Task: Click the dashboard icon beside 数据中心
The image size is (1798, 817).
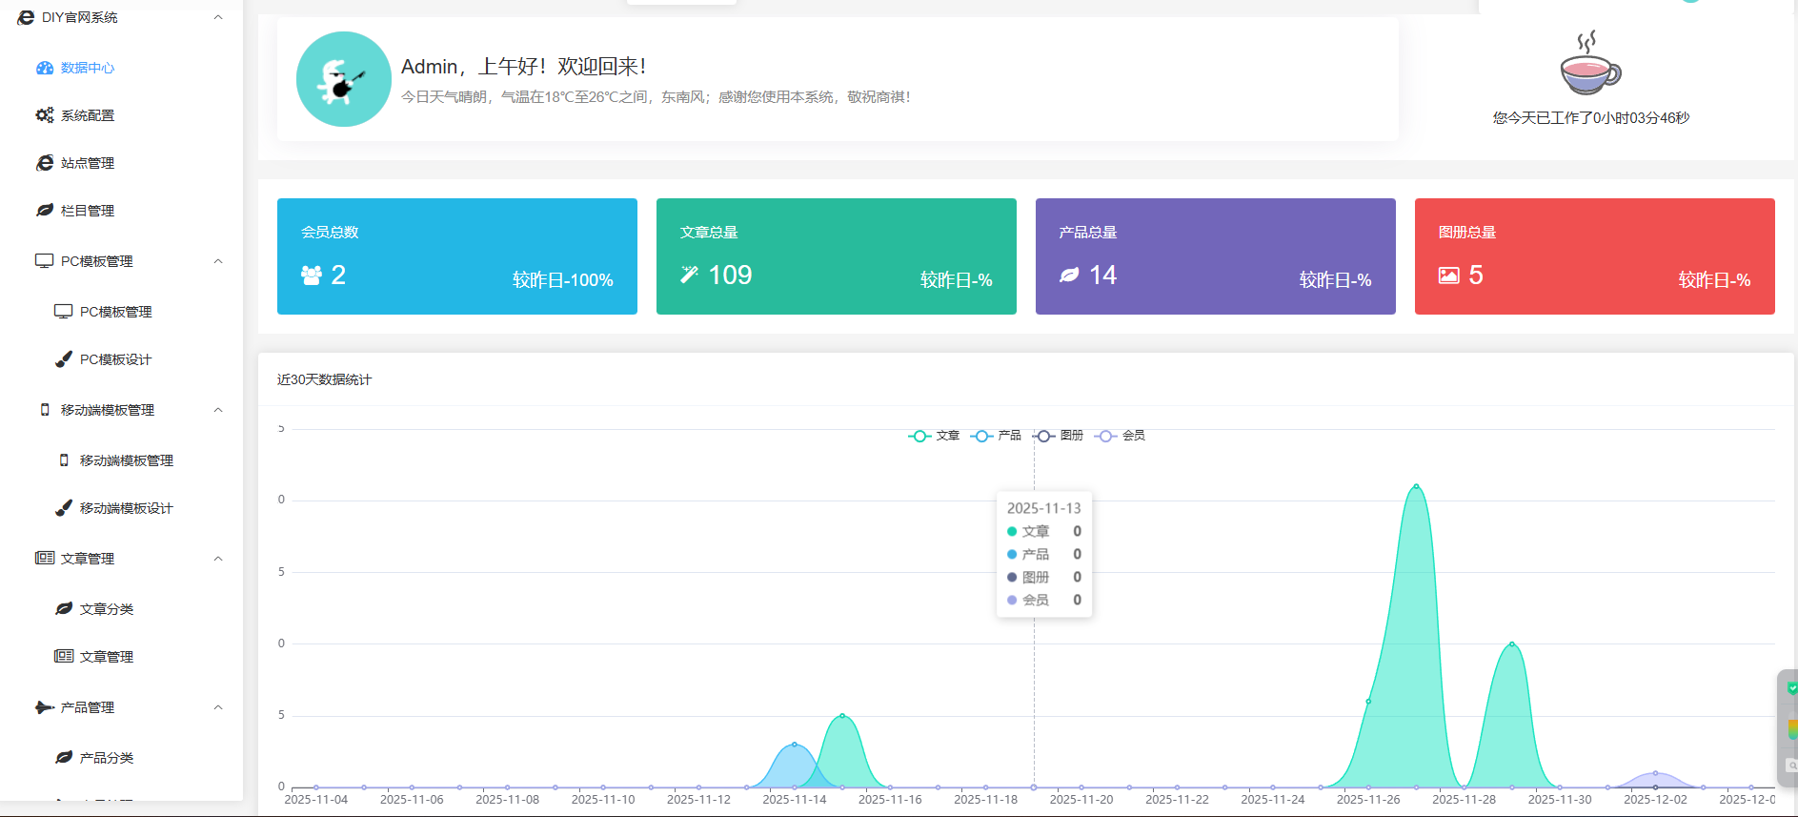Action: point(44,68)
